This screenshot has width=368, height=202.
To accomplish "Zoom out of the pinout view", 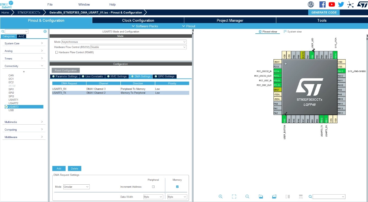I will coord(247,196).
